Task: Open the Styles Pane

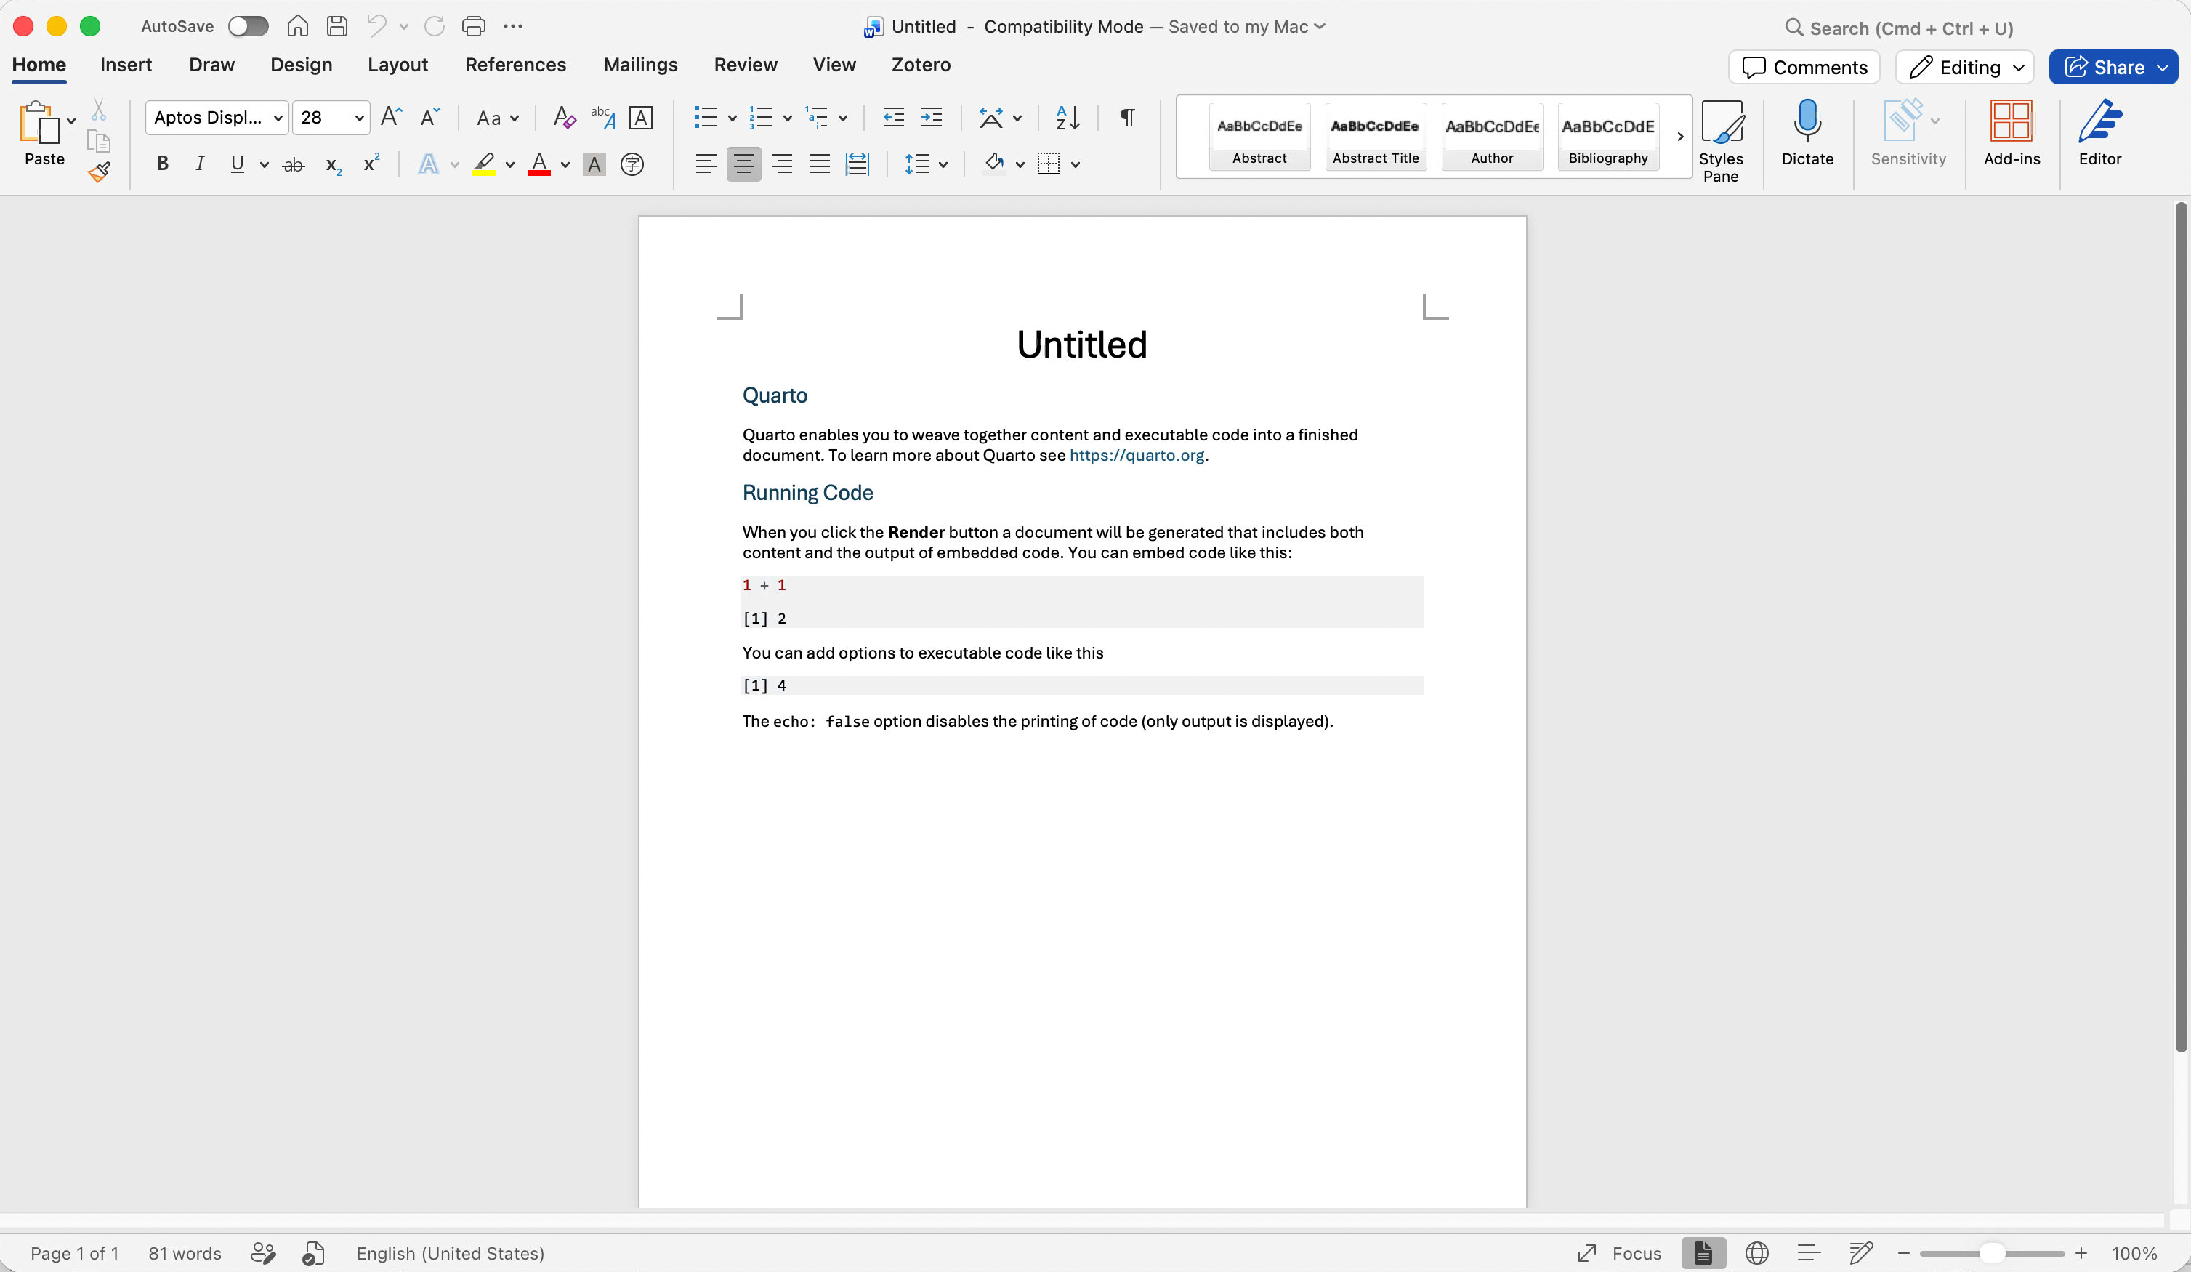Action: pyautogui.click(x=1721, y=142)
